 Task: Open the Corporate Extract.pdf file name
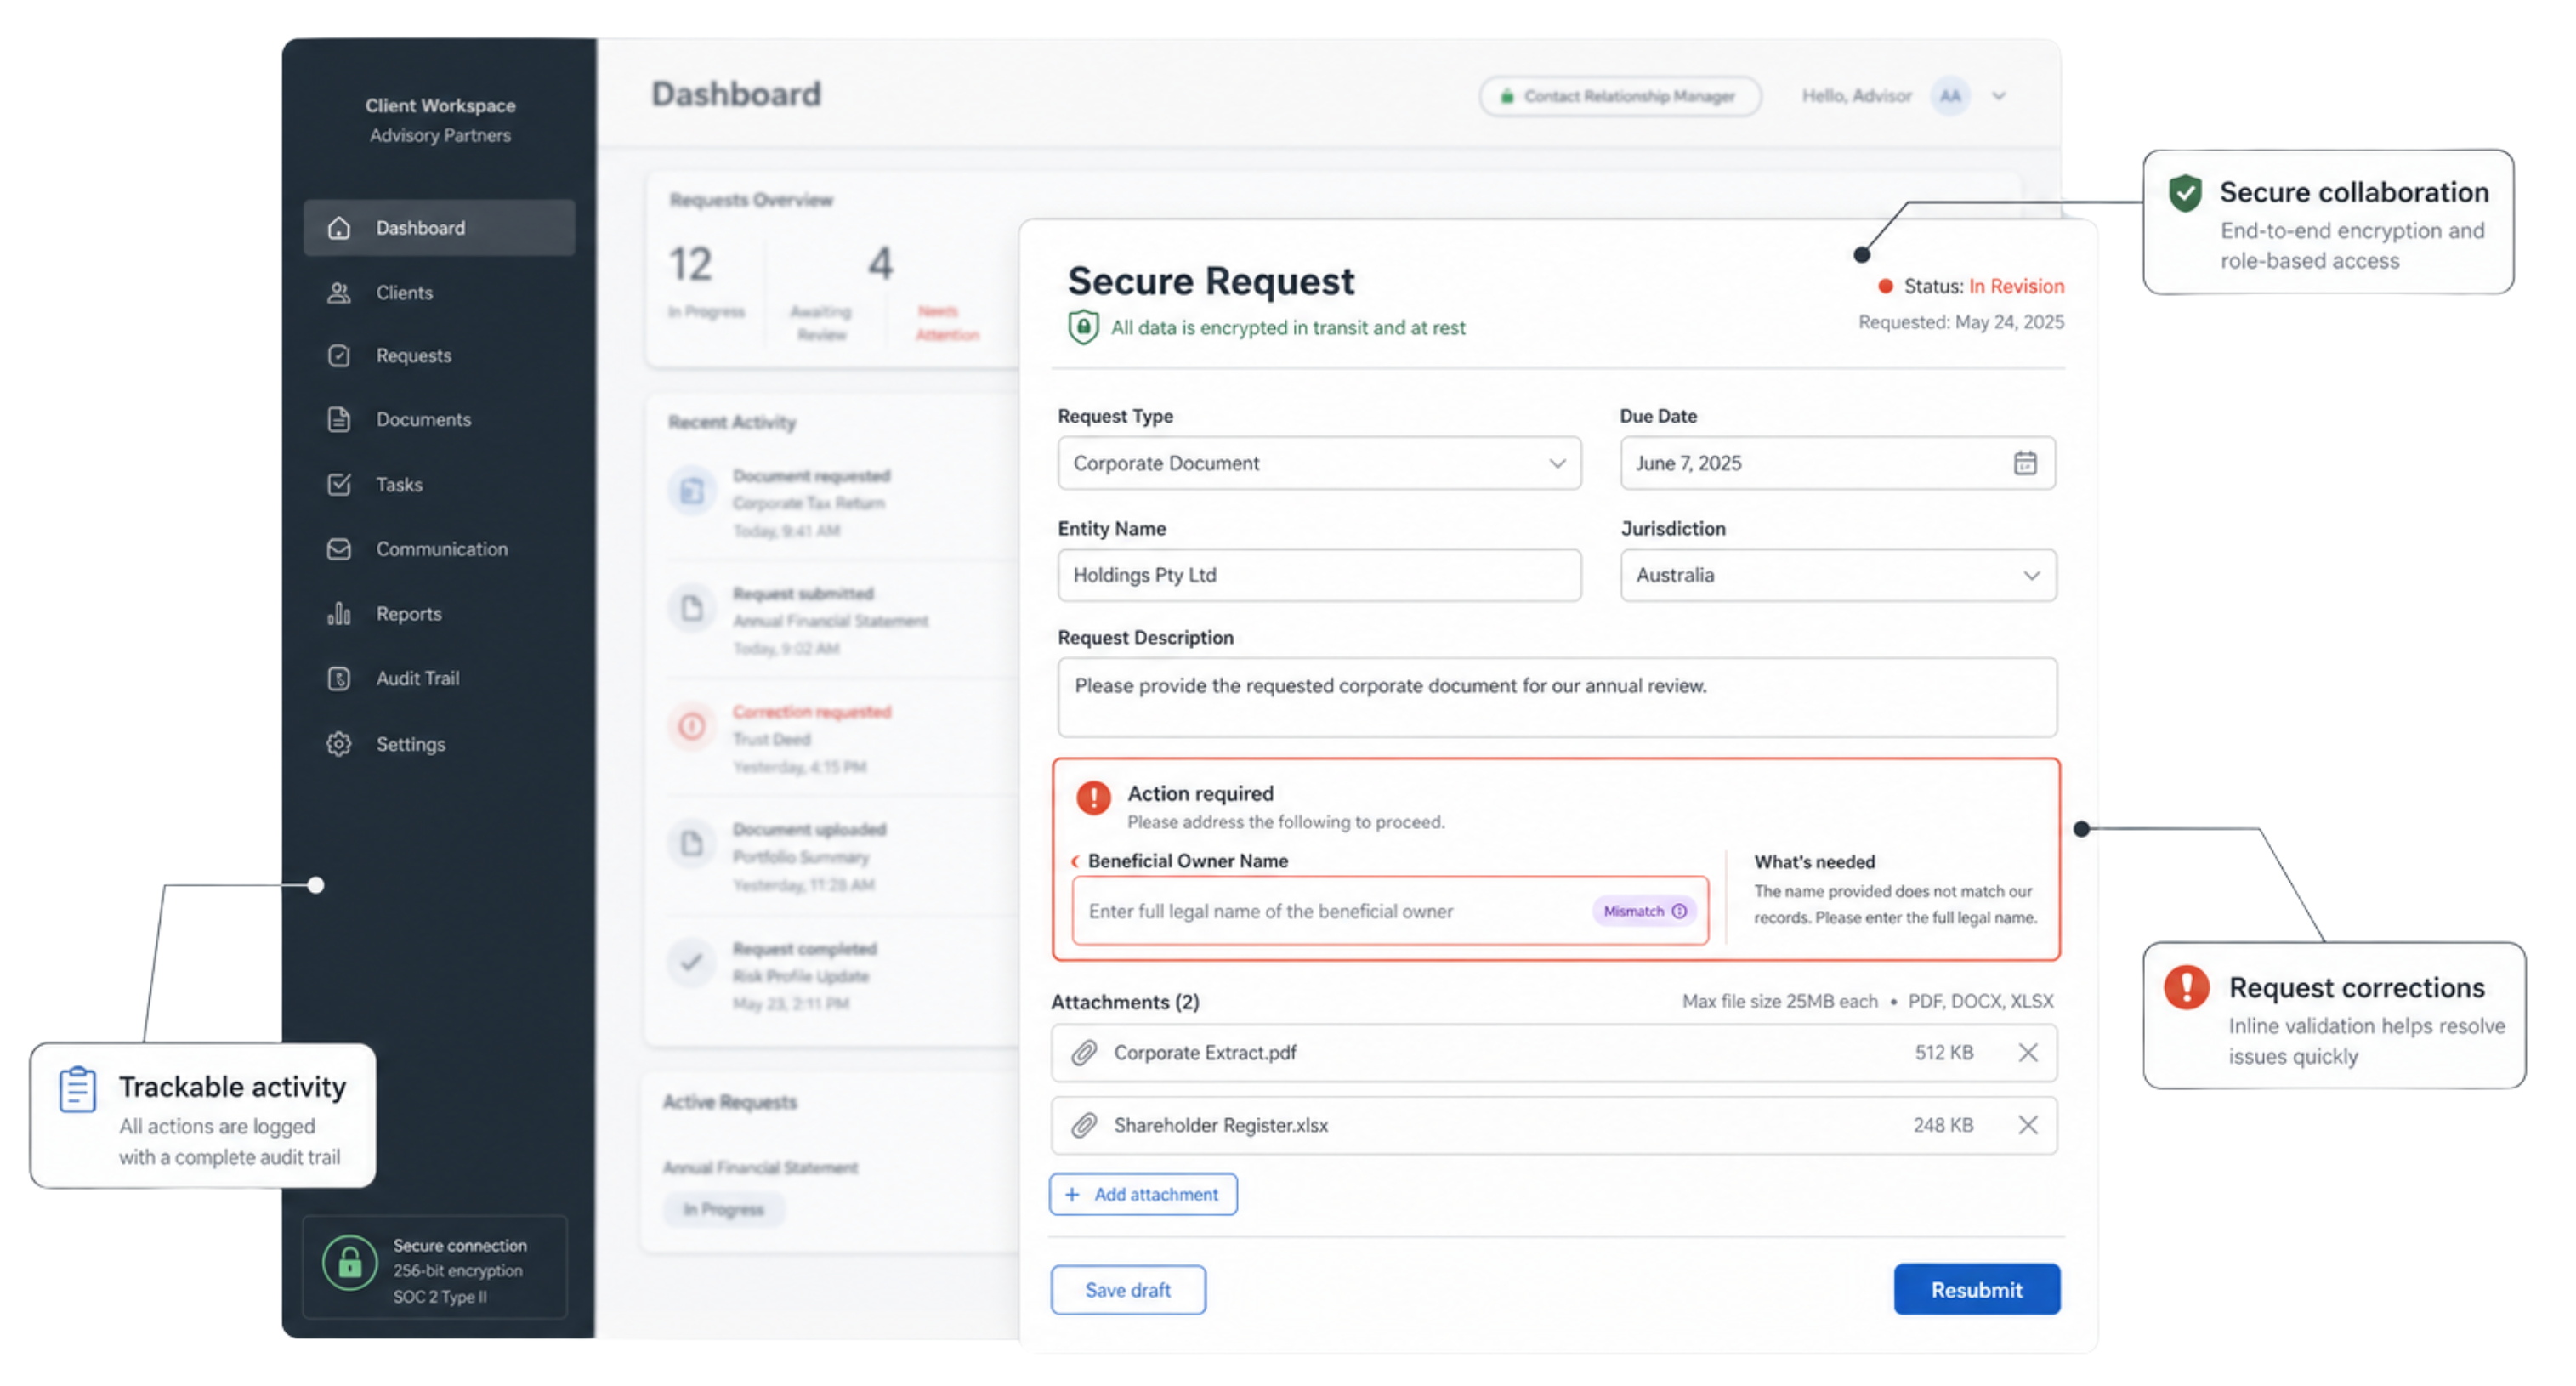[x=1205, y=1053]
